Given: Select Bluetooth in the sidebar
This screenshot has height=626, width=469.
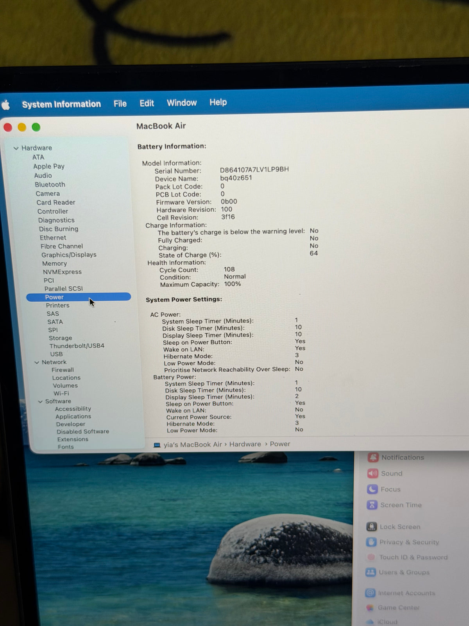Looking at the screenshot, I should pyautogui.click(x=50, y=185).
